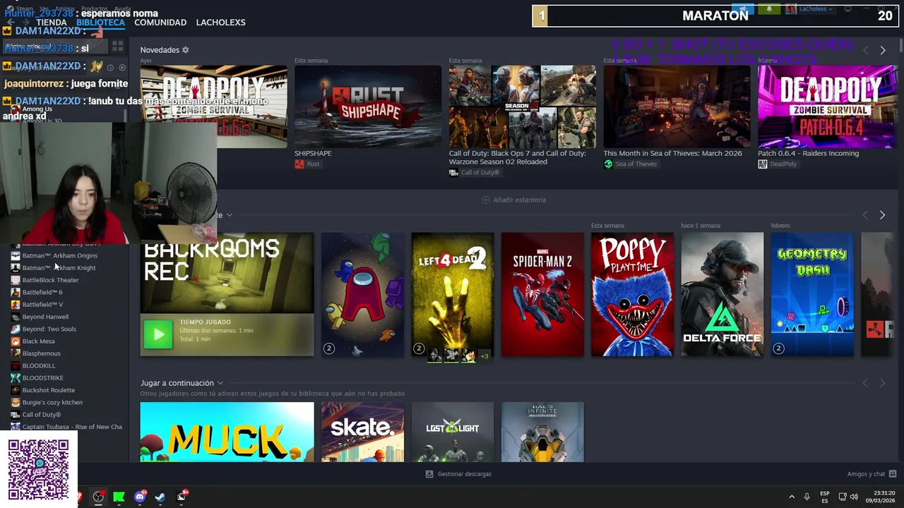Select Blasphemous in the library list
Image resolution: width=904 pixels, height=508 pixels.
click(41, 353)
